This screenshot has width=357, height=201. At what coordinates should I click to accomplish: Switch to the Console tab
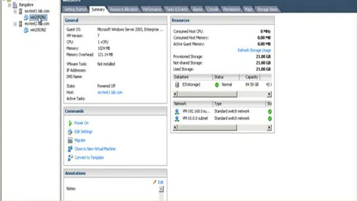click(x=213, y=9)
